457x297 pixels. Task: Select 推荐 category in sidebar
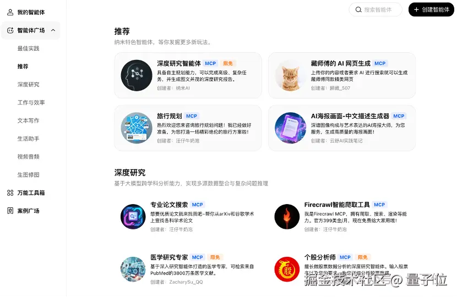pyautogui.click(x=23, y=67)
